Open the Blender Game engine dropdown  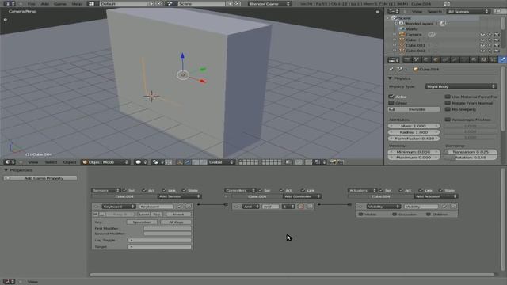[269, 3]
